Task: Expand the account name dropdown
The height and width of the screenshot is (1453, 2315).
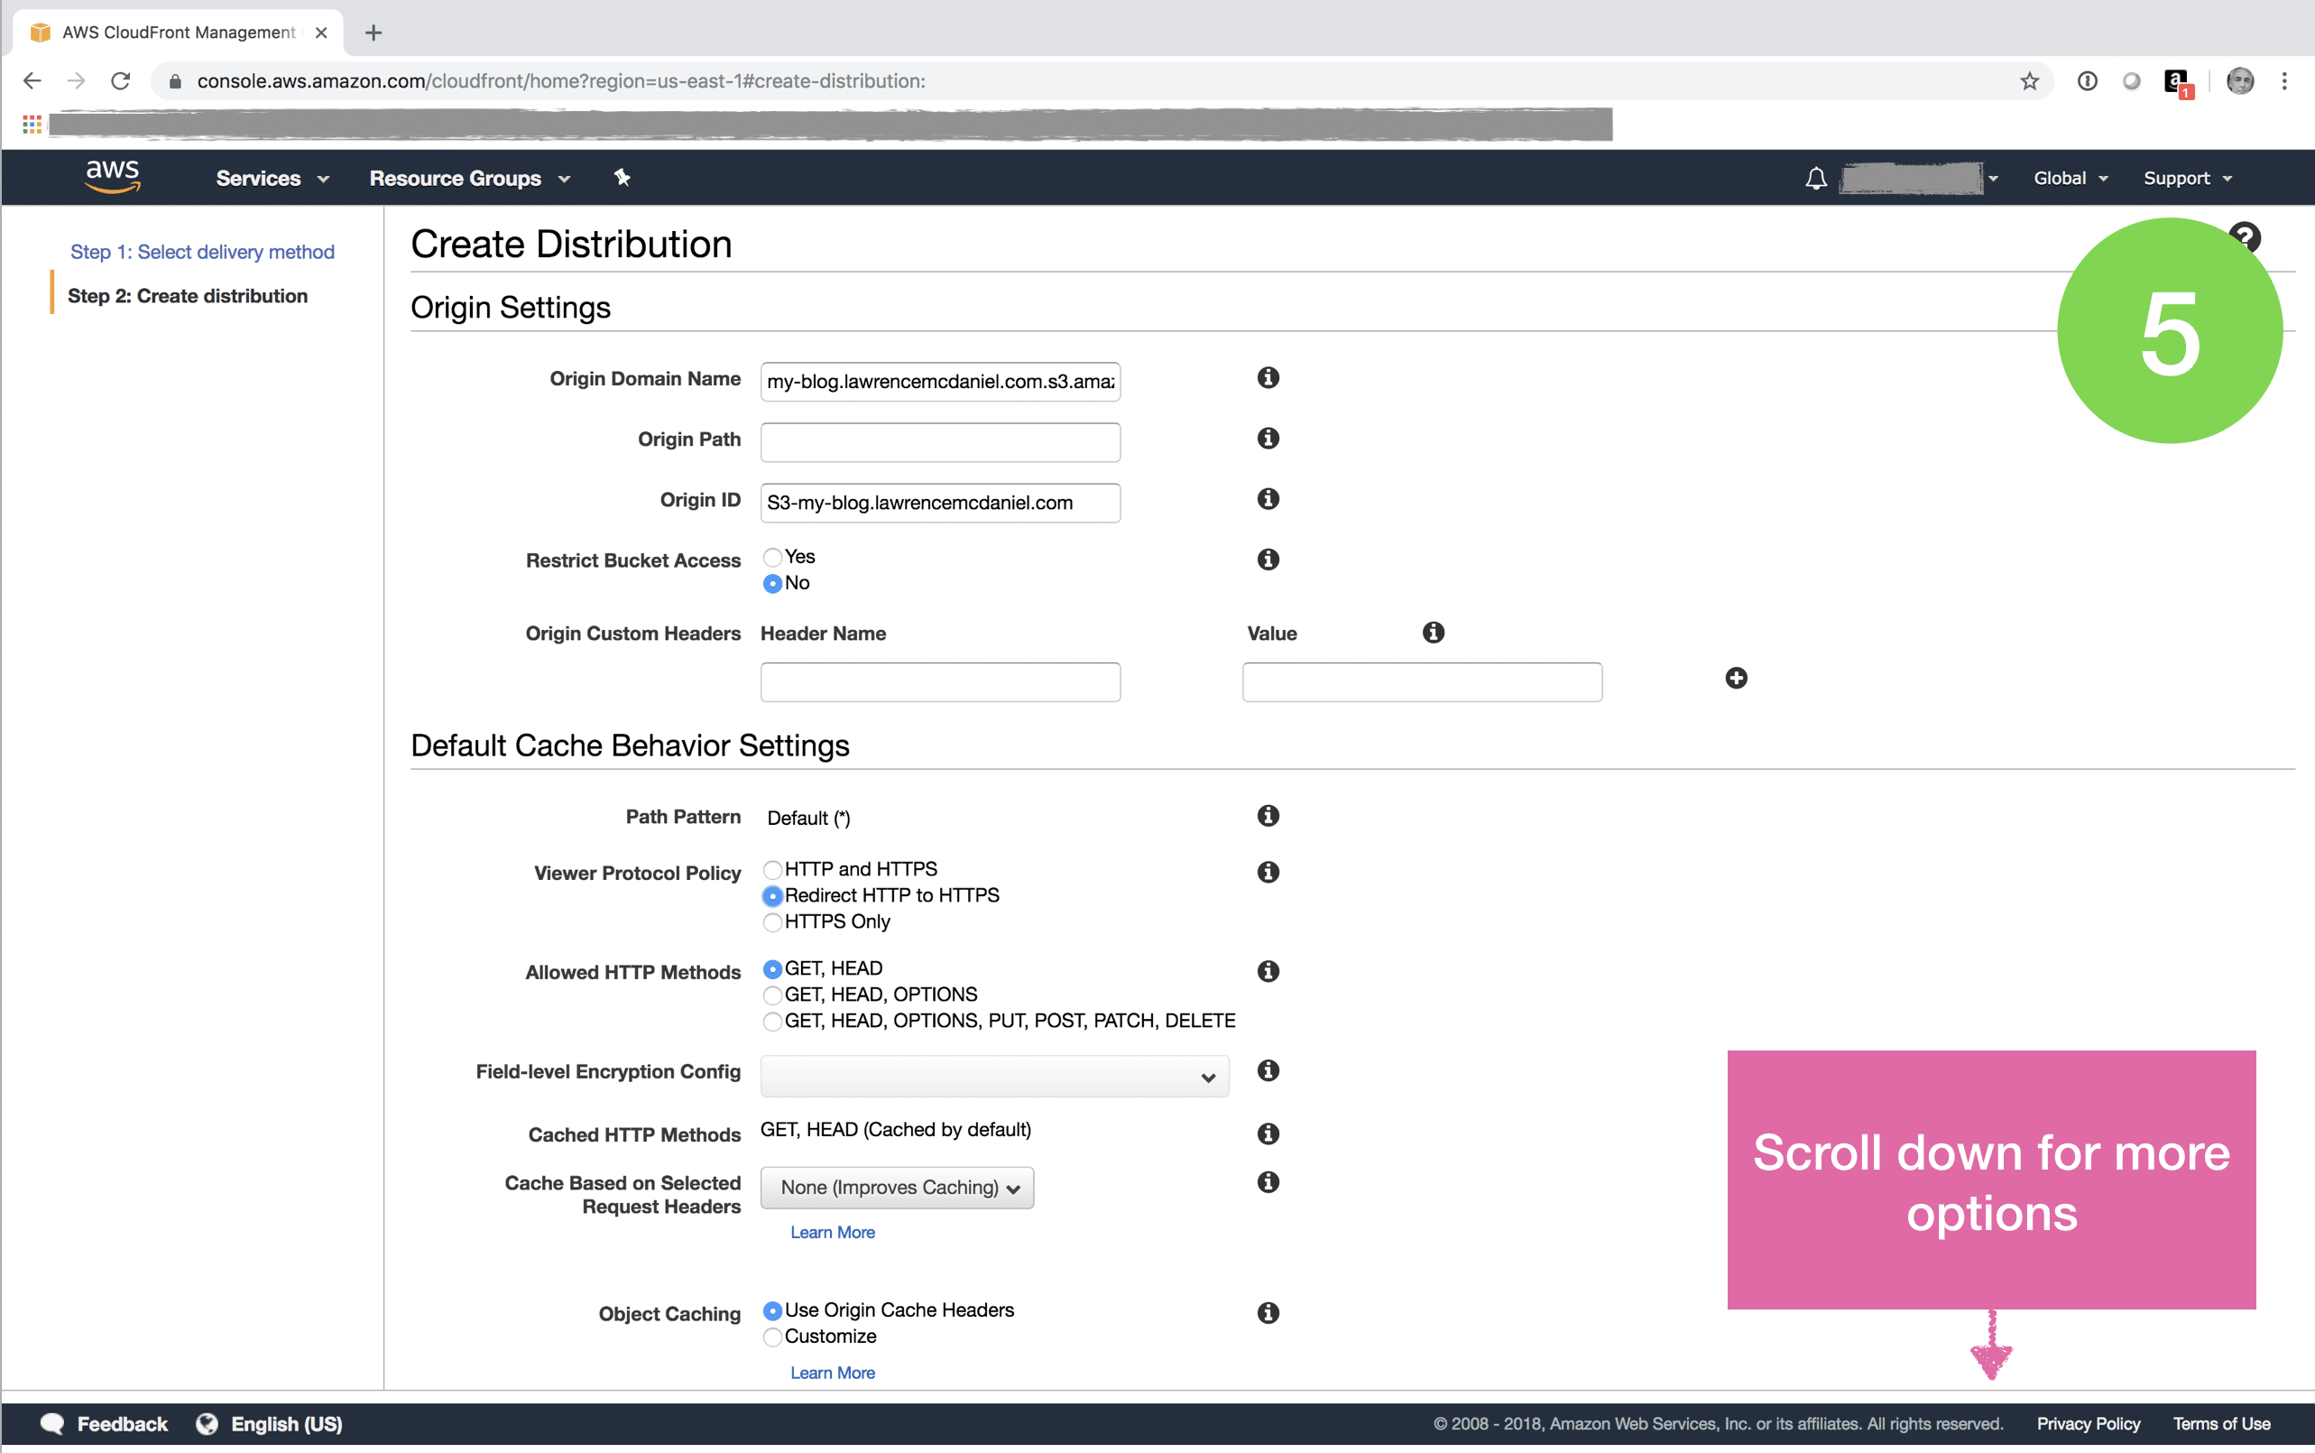Action: click(1919, 179)
